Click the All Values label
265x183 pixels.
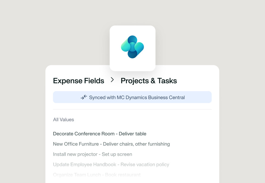click(64, 119)
